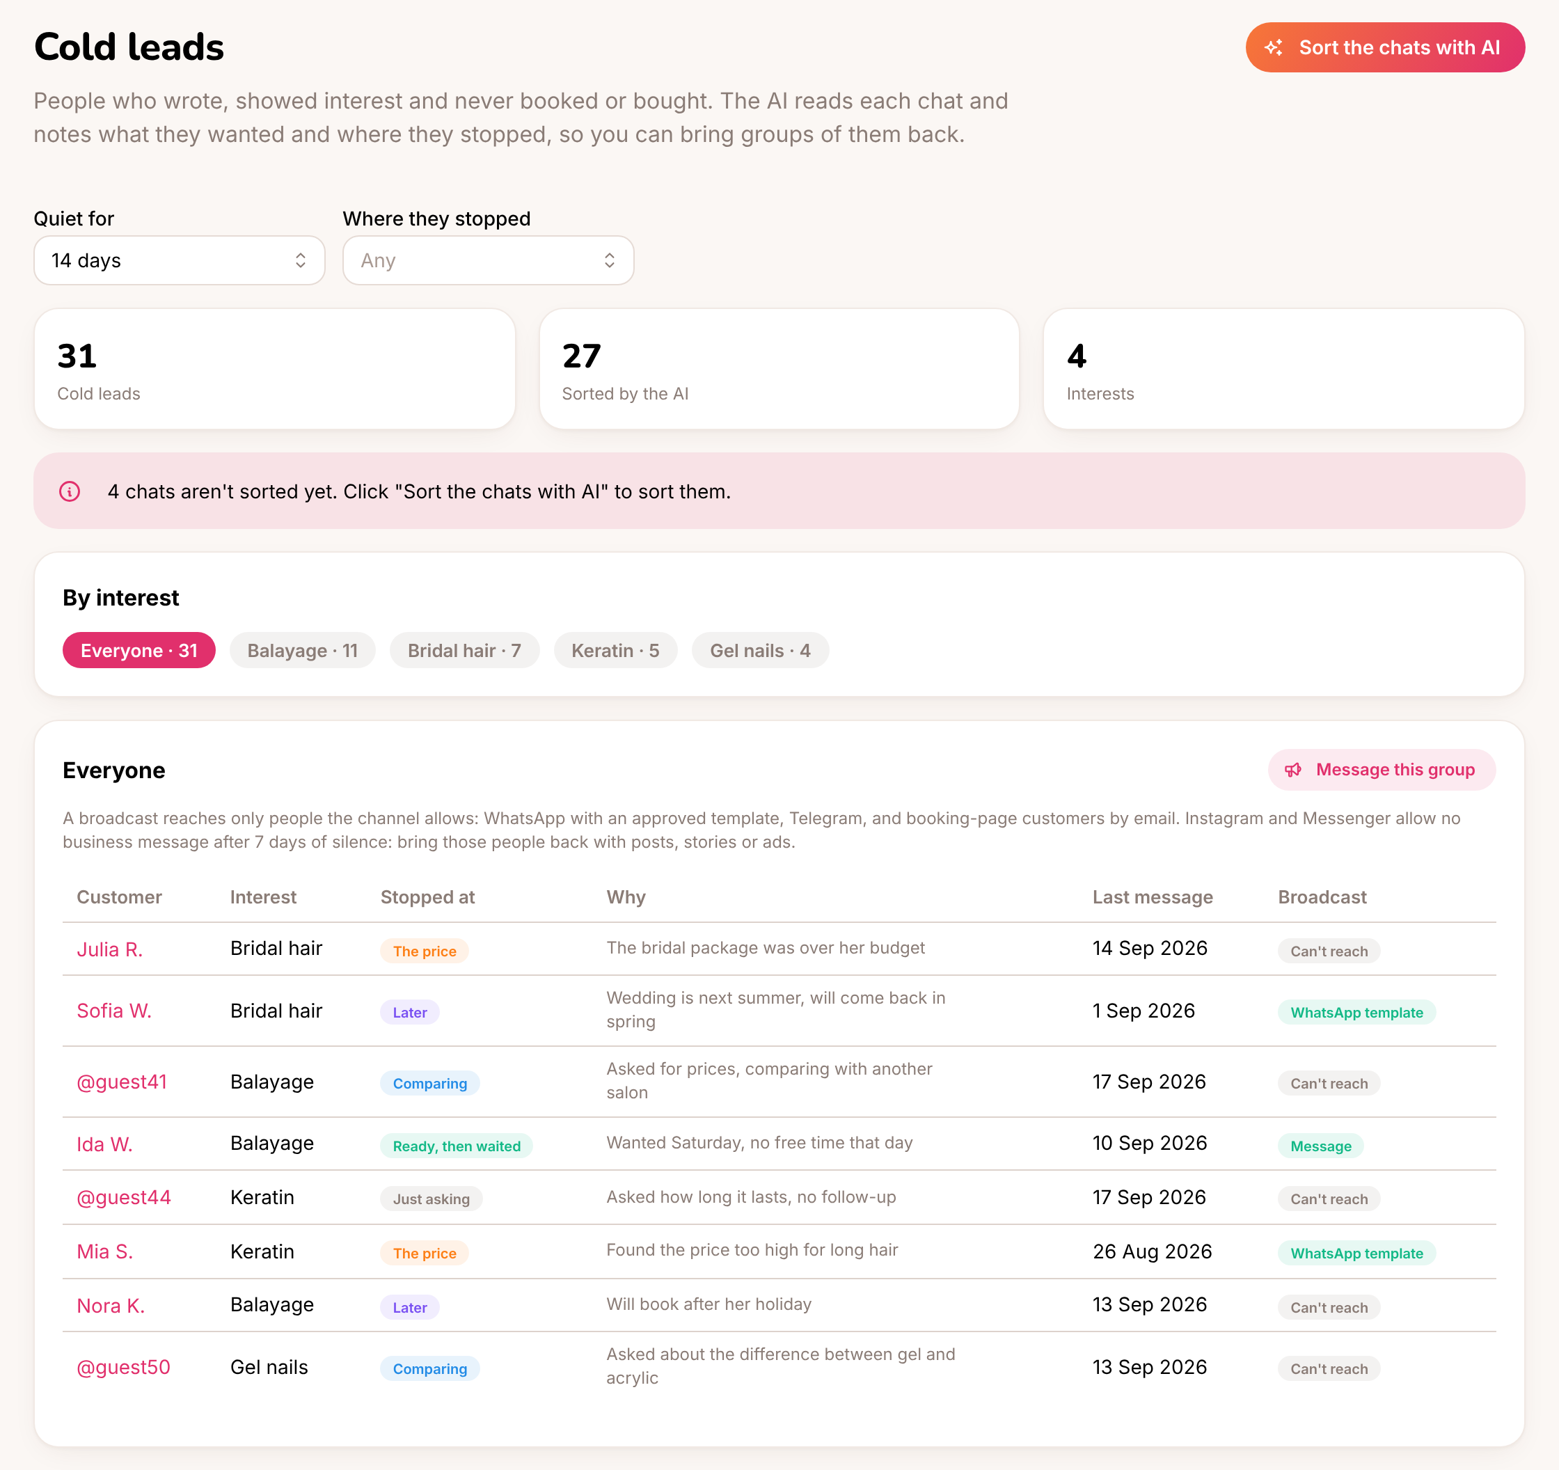
Task: Click the Just asking badge
Action: coord(432,1199)
